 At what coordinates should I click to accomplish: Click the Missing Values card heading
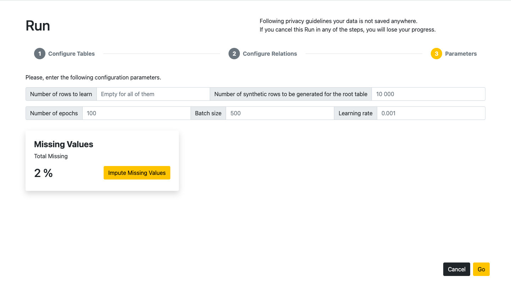[64, 144]
